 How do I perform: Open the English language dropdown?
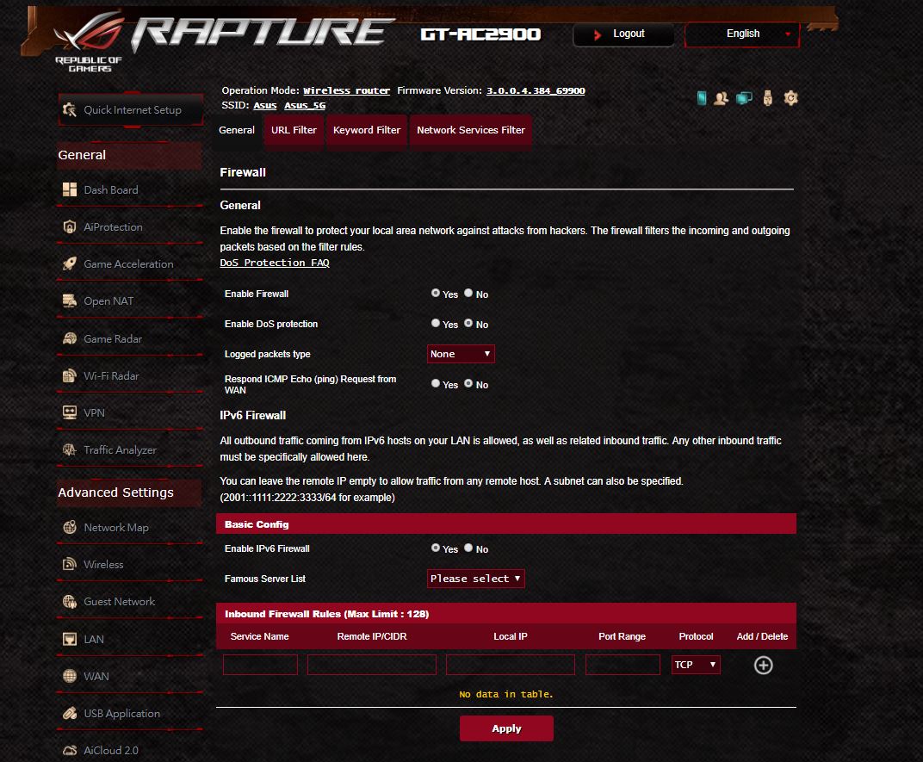pos(742,34)
